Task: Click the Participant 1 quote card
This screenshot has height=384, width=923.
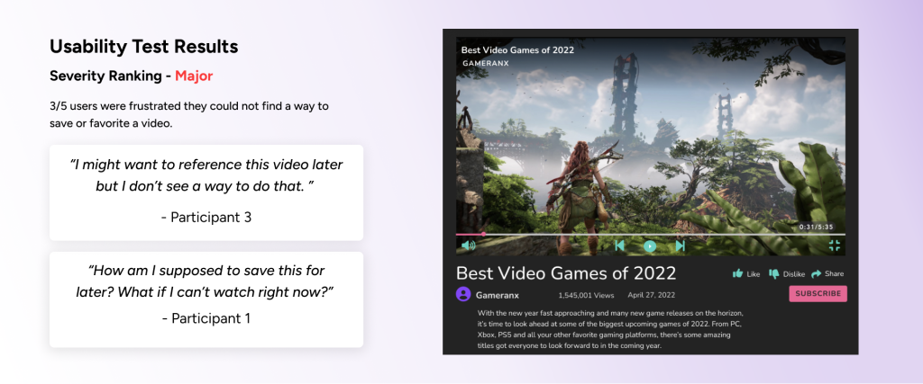Action: [x=206, y=299]
